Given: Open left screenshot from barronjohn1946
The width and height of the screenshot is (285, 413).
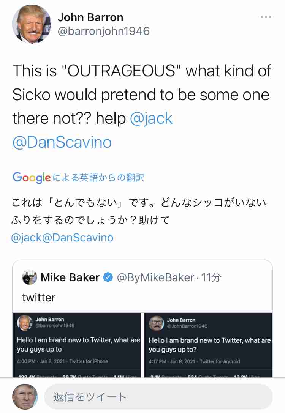Looking at the screenshot, I should [76, 345].
